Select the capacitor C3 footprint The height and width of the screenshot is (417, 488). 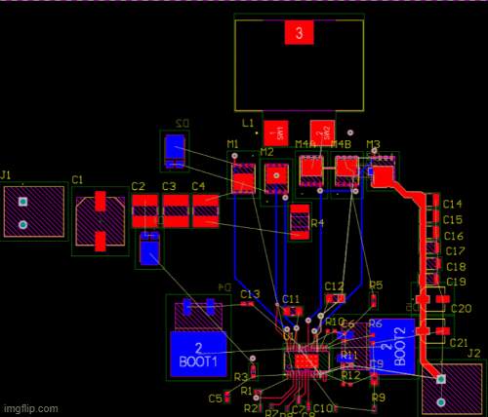click(176, 210)
